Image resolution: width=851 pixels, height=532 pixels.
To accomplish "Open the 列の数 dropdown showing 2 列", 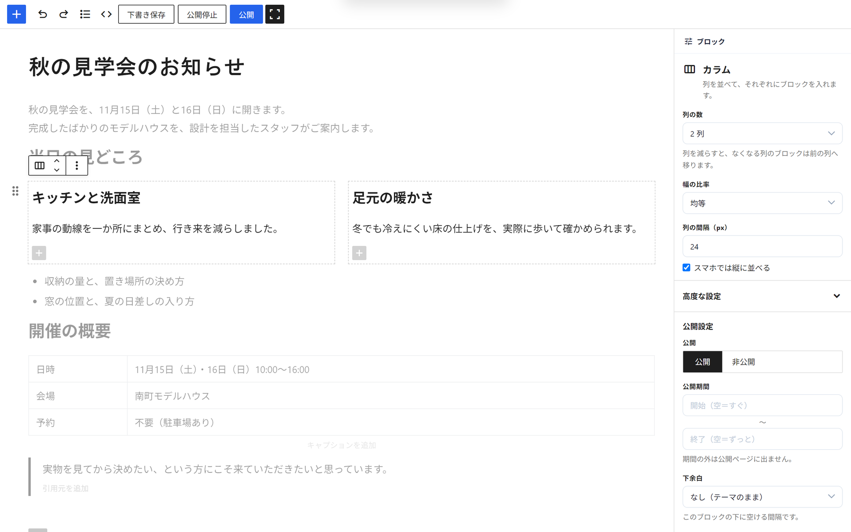I will 763,133.
